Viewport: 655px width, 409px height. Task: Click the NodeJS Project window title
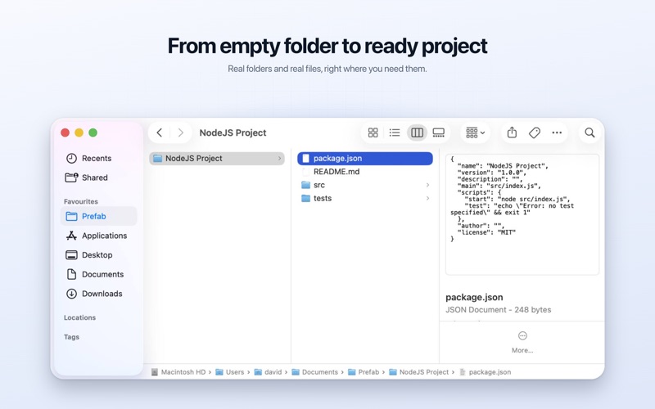pos(233,133)
